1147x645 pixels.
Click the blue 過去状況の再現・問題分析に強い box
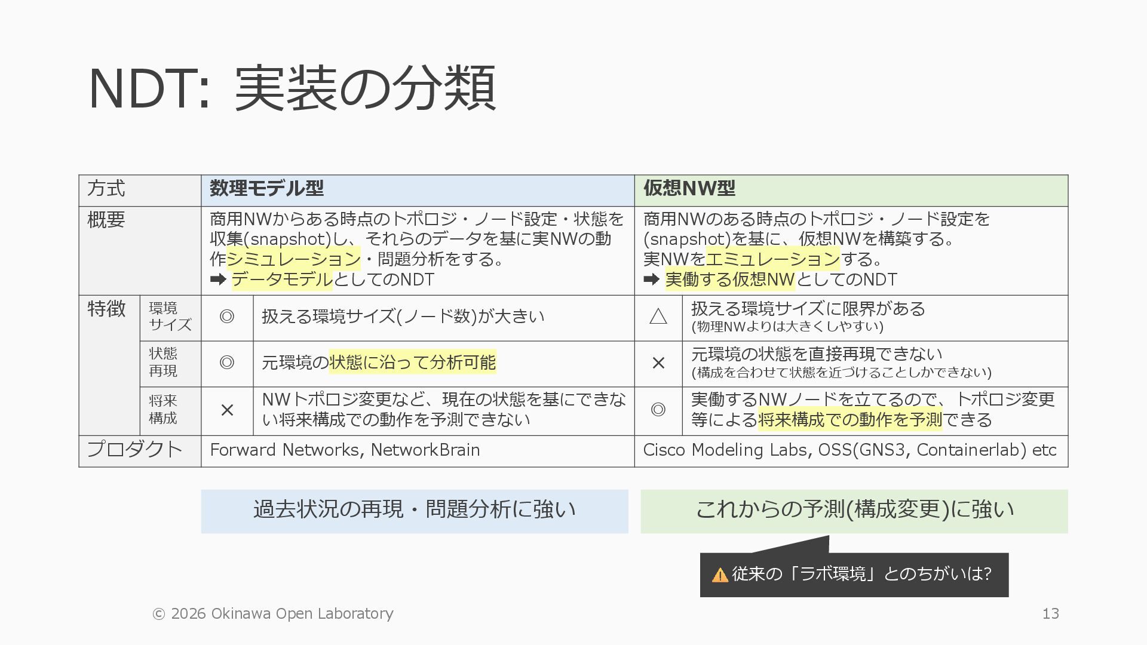(414, 511)
